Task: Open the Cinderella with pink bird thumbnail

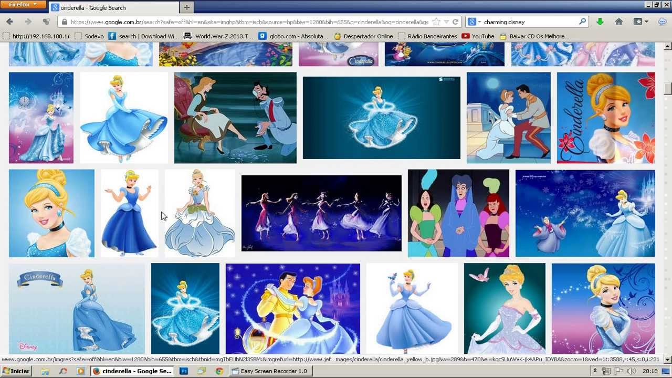Action: tap(505, 309)
